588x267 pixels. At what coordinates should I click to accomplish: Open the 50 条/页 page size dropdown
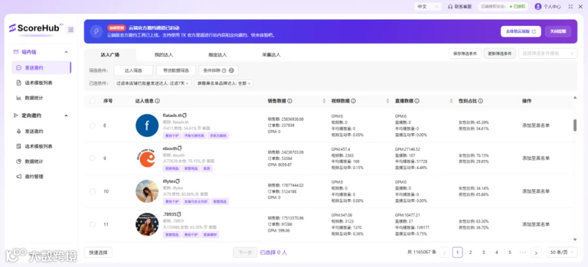562,253
